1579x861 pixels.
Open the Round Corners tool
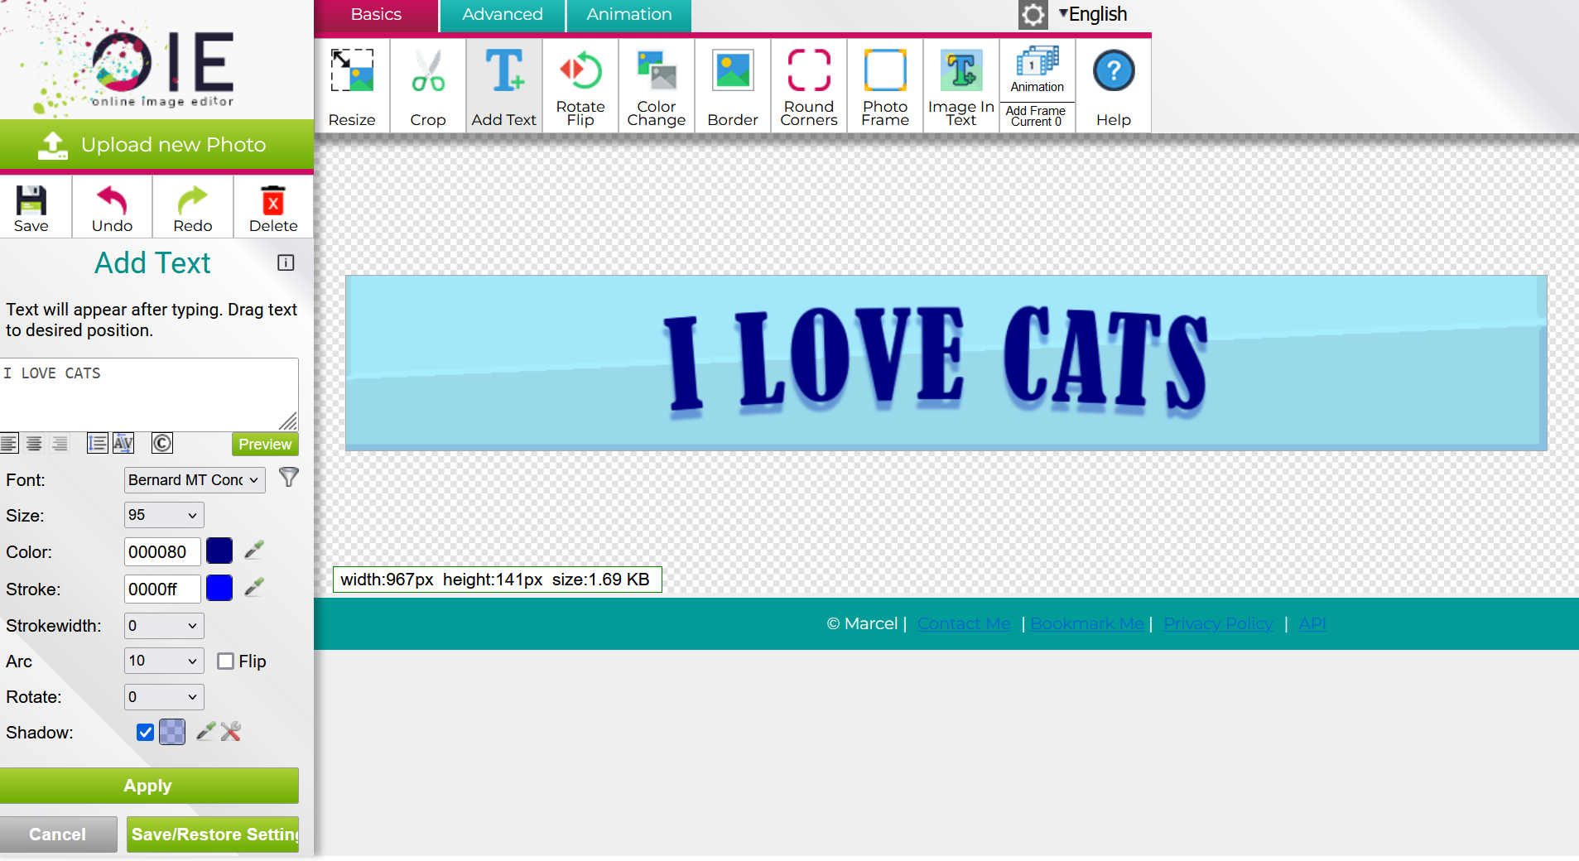[808, 86]
